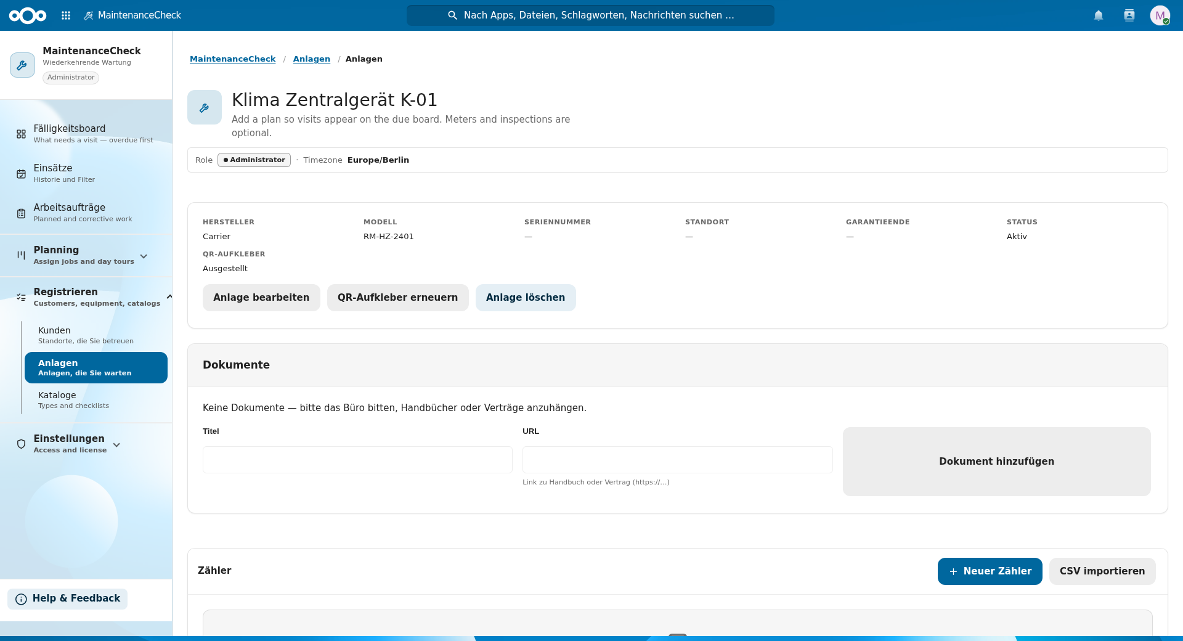Expand the Planning section chevron
The width and height of the screenshot is (1183, 641).
[144, 256]
